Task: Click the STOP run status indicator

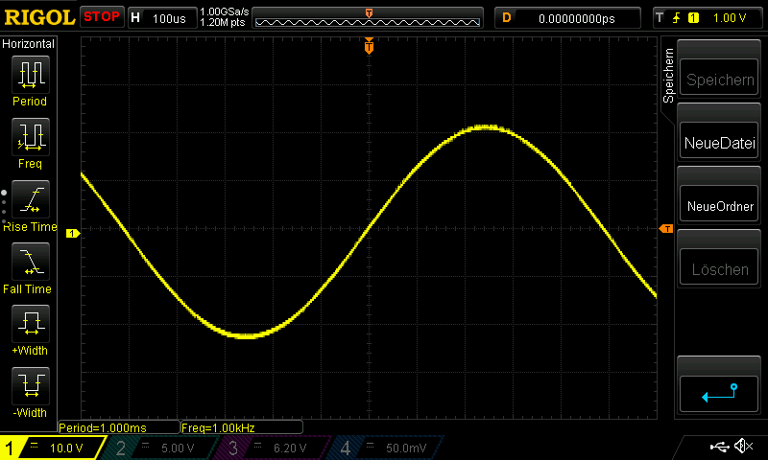Action: (x=102, y=16)
